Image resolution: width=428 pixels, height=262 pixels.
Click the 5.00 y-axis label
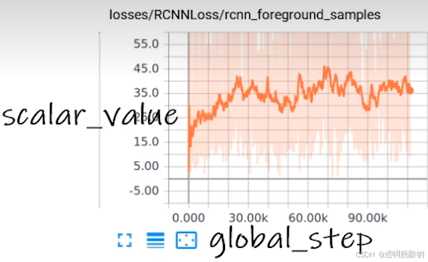[146, 166]
